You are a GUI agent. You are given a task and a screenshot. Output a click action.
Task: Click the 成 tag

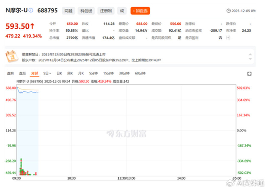coord(122,11)
